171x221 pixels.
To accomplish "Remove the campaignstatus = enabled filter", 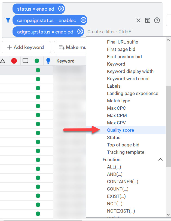I will (x=83, y=20).
